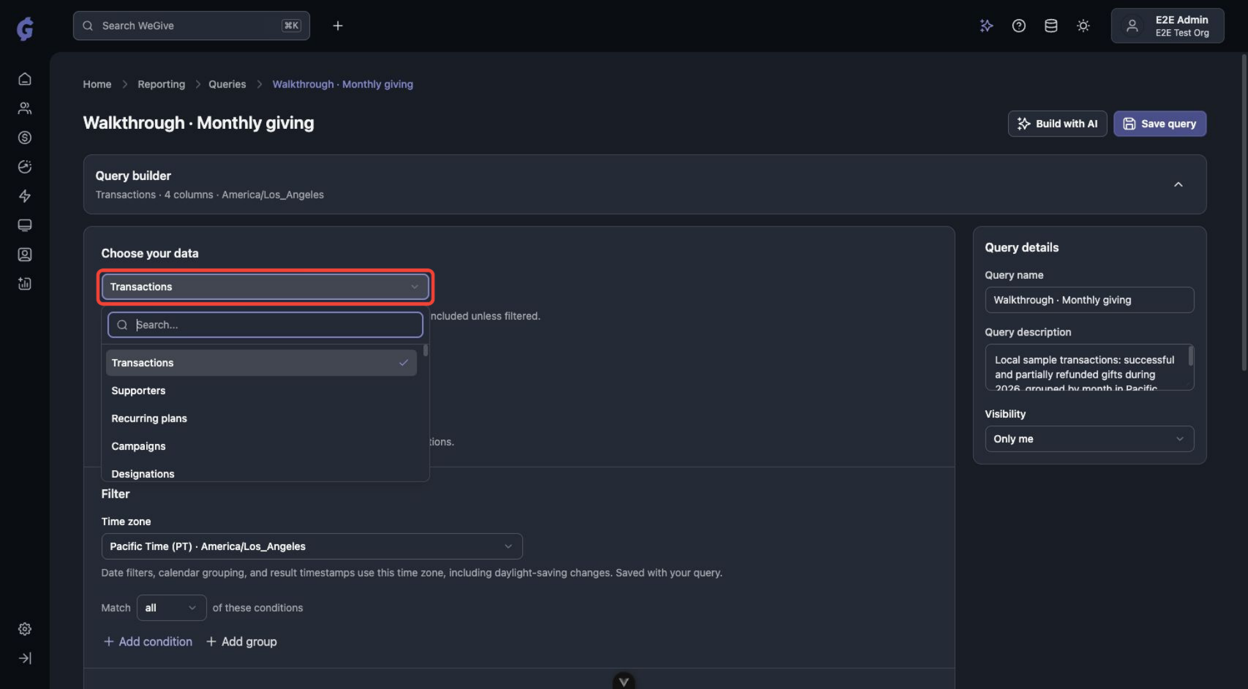Focus the Search WeGive box
1248x689 pixels.
[x=191, y=26]
